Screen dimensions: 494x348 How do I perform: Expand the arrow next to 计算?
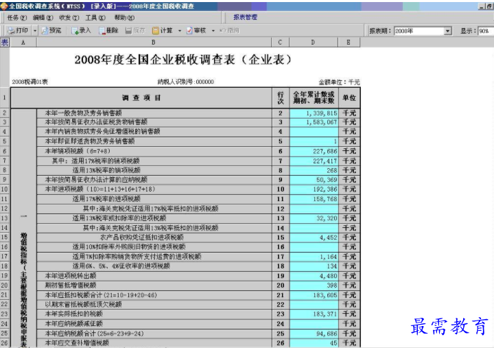point(180,31)
